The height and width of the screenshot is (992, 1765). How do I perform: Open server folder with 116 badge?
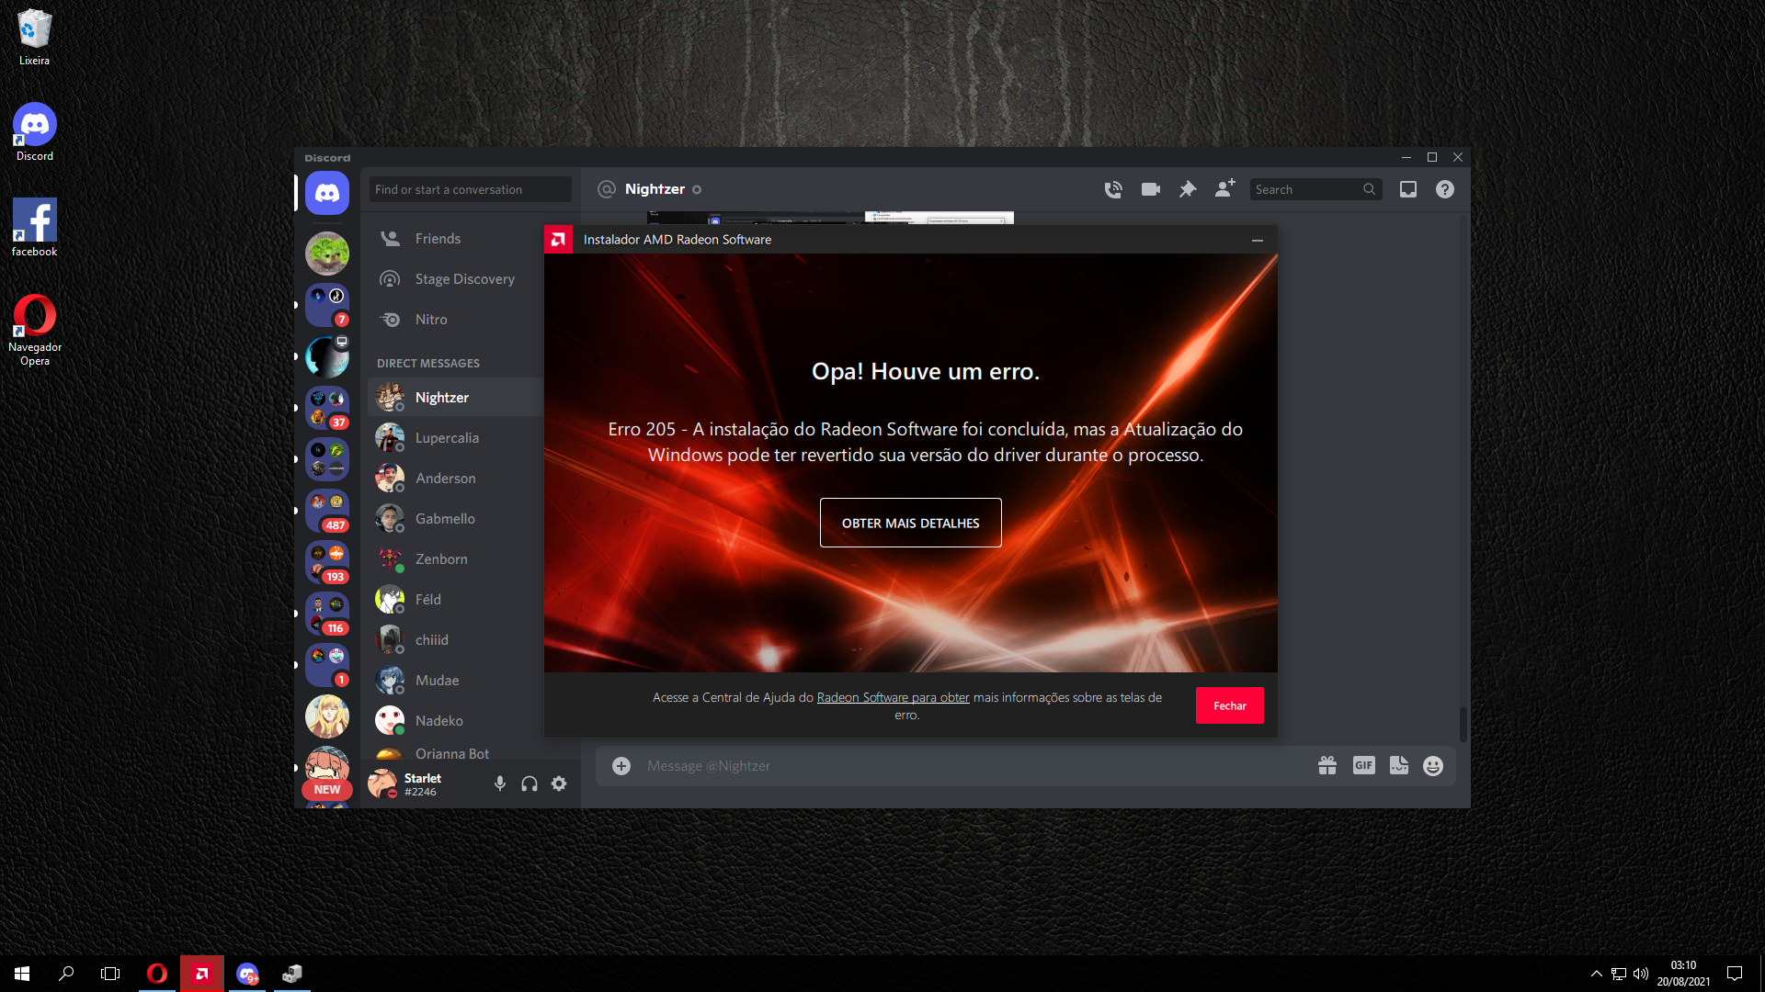pos(327,614)
